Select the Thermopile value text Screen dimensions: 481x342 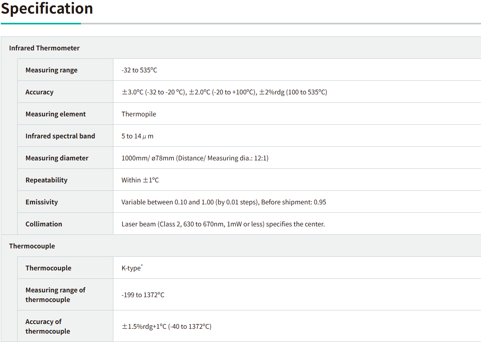click(x=139, y=114)
